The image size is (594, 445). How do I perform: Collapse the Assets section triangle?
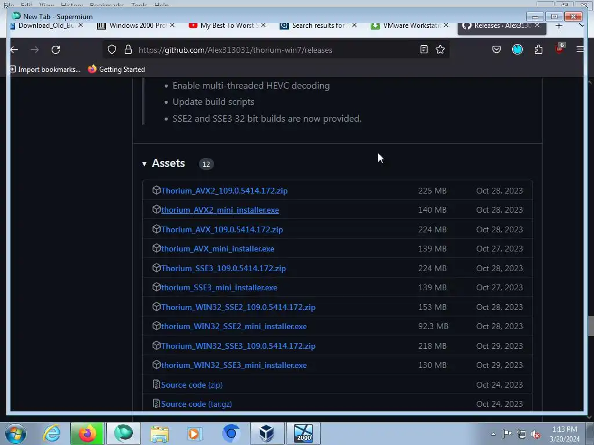[144, 164]
